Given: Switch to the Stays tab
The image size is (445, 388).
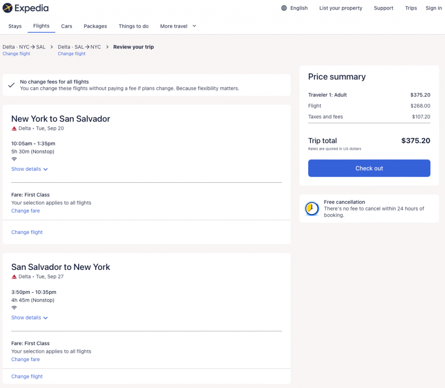Looking at the screenshot, I should point(15,26).
